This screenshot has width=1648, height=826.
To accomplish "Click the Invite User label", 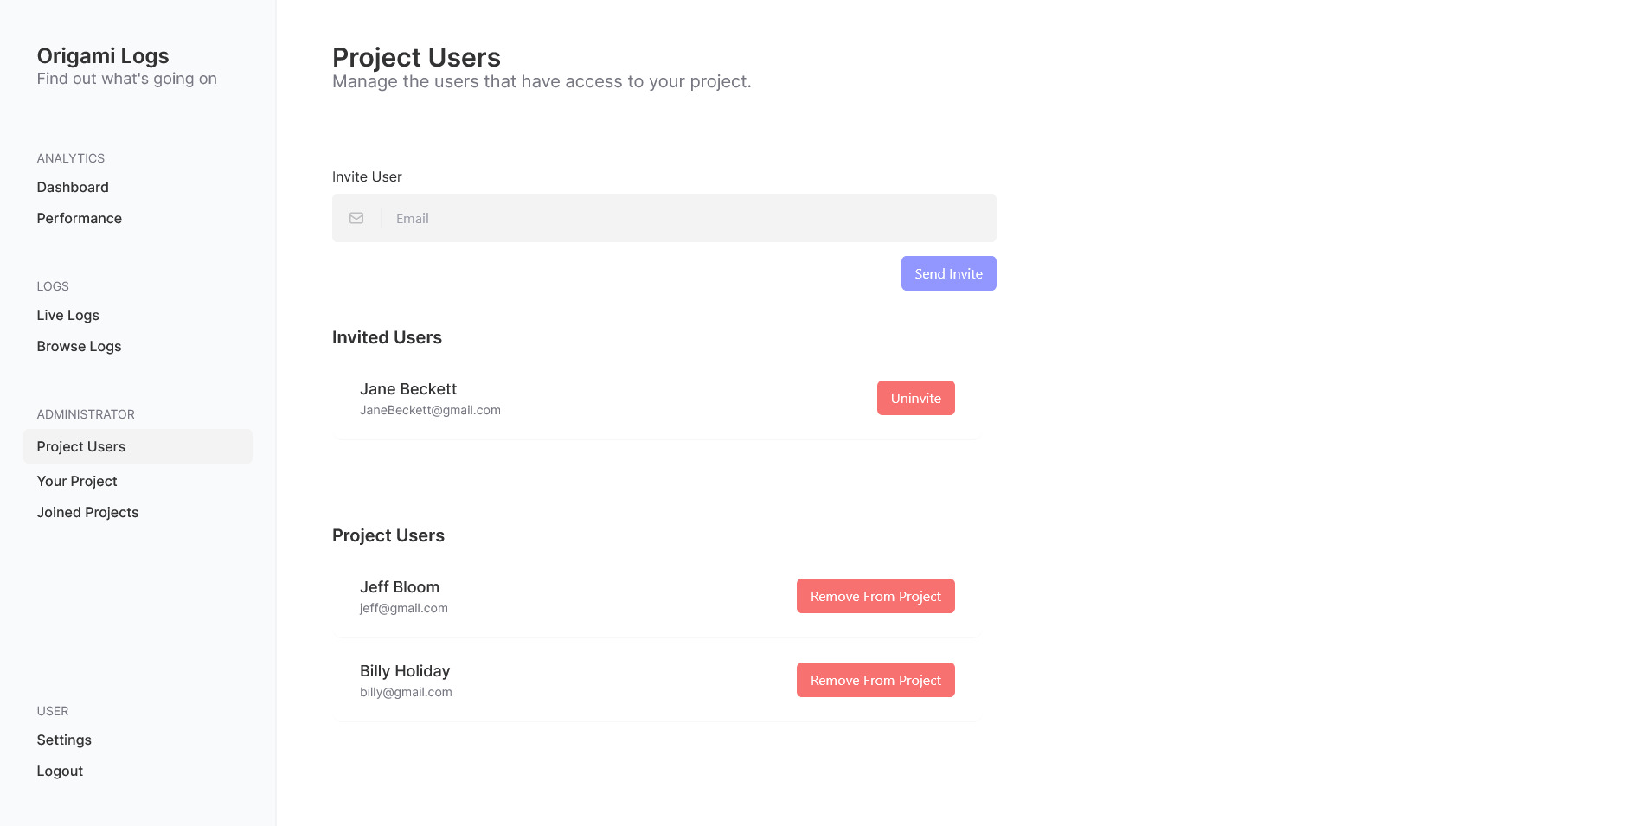I will (367, 176).
